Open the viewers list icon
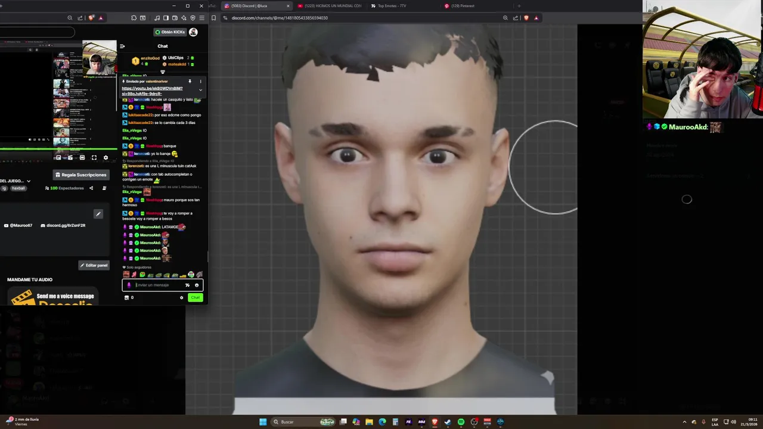Screen dimensions: 763x429 [104, 188]
